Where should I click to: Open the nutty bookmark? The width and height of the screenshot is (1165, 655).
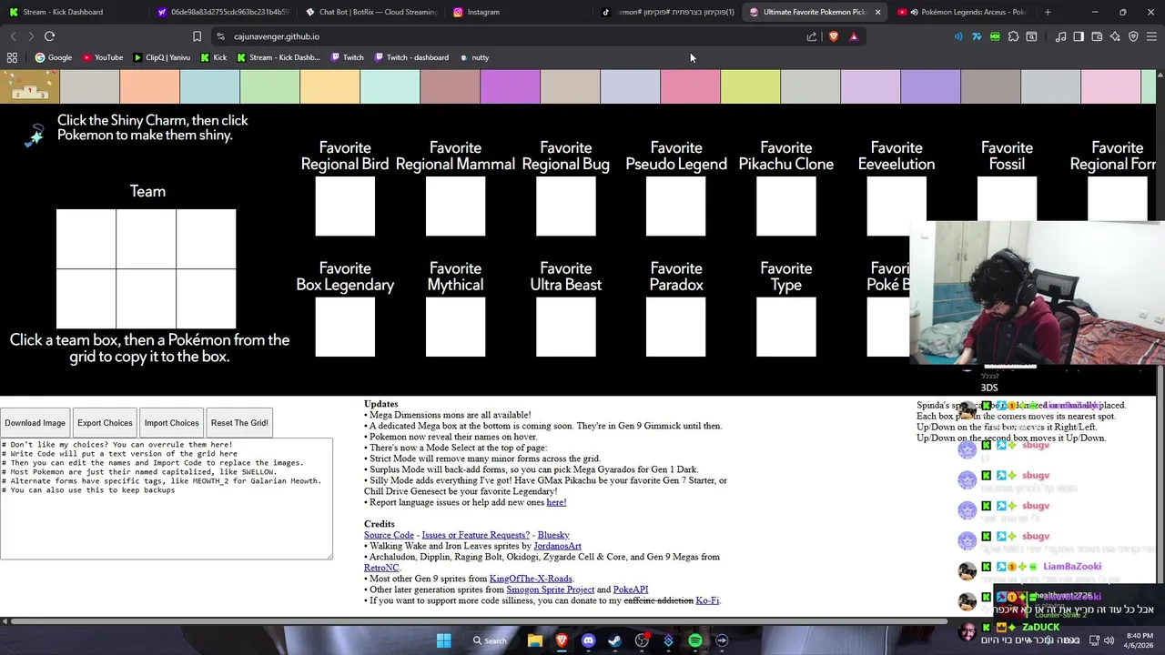pyautogui.click(x=474, y=57)
